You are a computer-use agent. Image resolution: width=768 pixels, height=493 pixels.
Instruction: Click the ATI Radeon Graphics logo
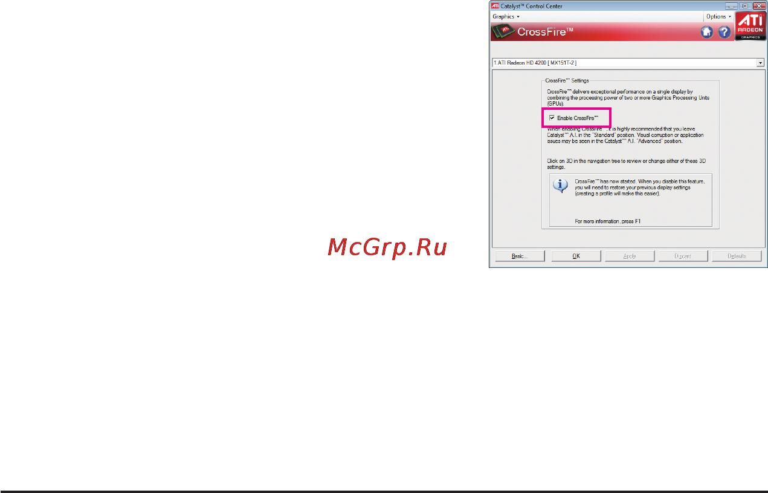click(x=750, y=27)
